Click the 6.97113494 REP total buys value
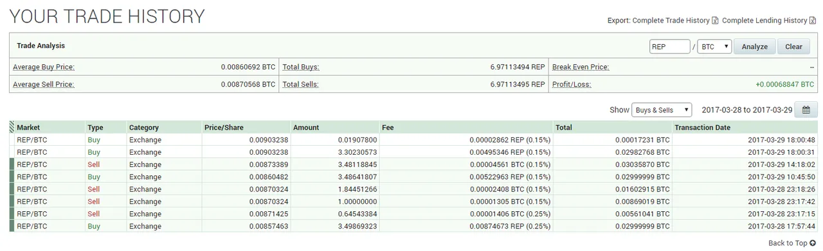This screenshot has width=823, height=251. (518, 67)
